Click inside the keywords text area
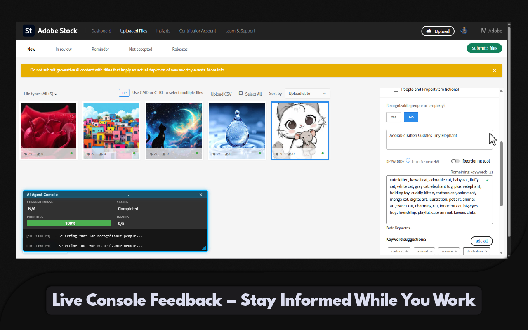Screen dimensions: 528x330 [439, 200]
